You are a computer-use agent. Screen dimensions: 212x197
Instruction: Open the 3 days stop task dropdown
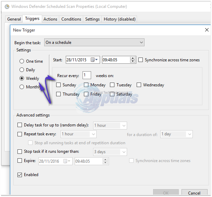click(x=110, y=152)
